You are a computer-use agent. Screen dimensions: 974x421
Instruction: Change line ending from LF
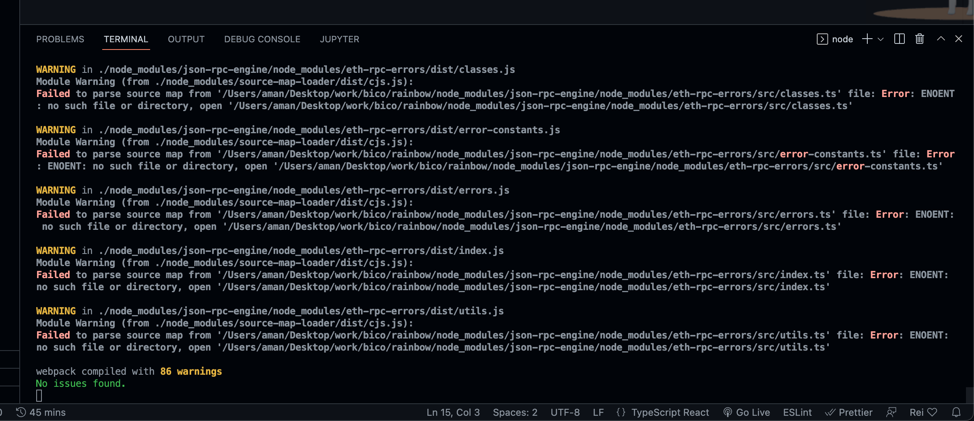pos(598,412)
